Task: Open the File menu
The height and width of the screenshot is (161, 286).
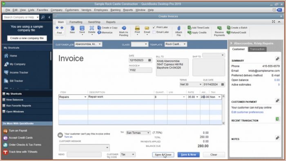Action: (x=8, y=10)
